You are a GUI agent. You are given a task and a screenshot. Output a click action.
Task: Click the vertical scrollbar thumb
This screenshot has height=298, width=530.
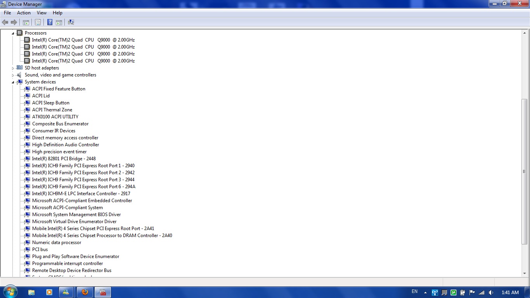[x=524, y=172]
